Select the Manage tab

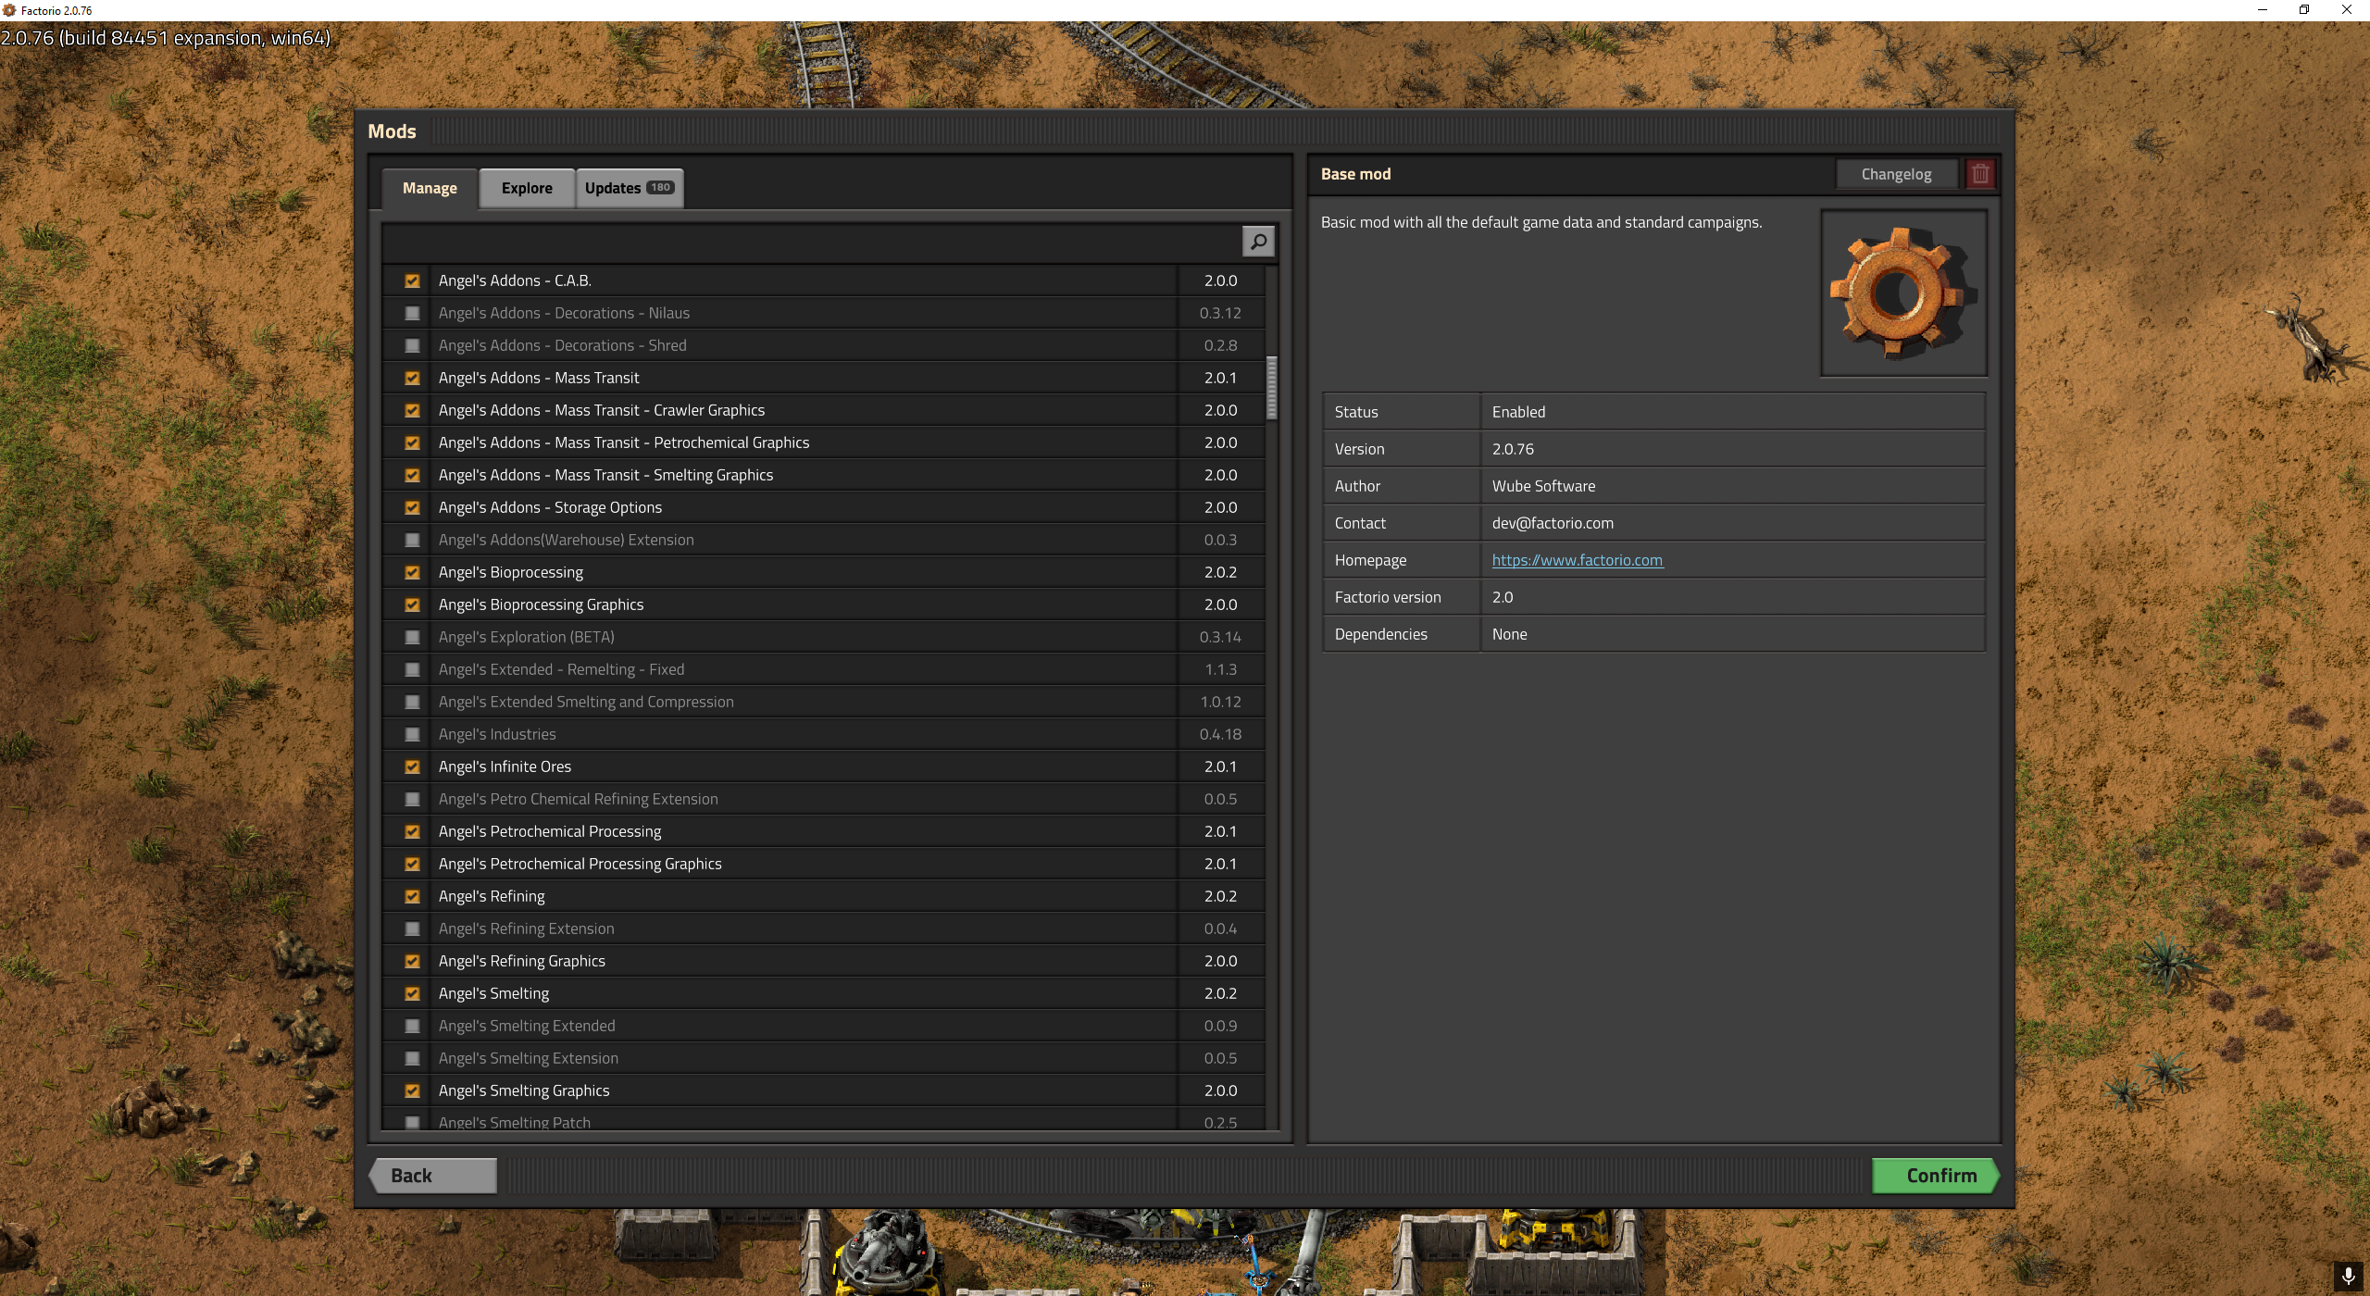tap(430, 188)
